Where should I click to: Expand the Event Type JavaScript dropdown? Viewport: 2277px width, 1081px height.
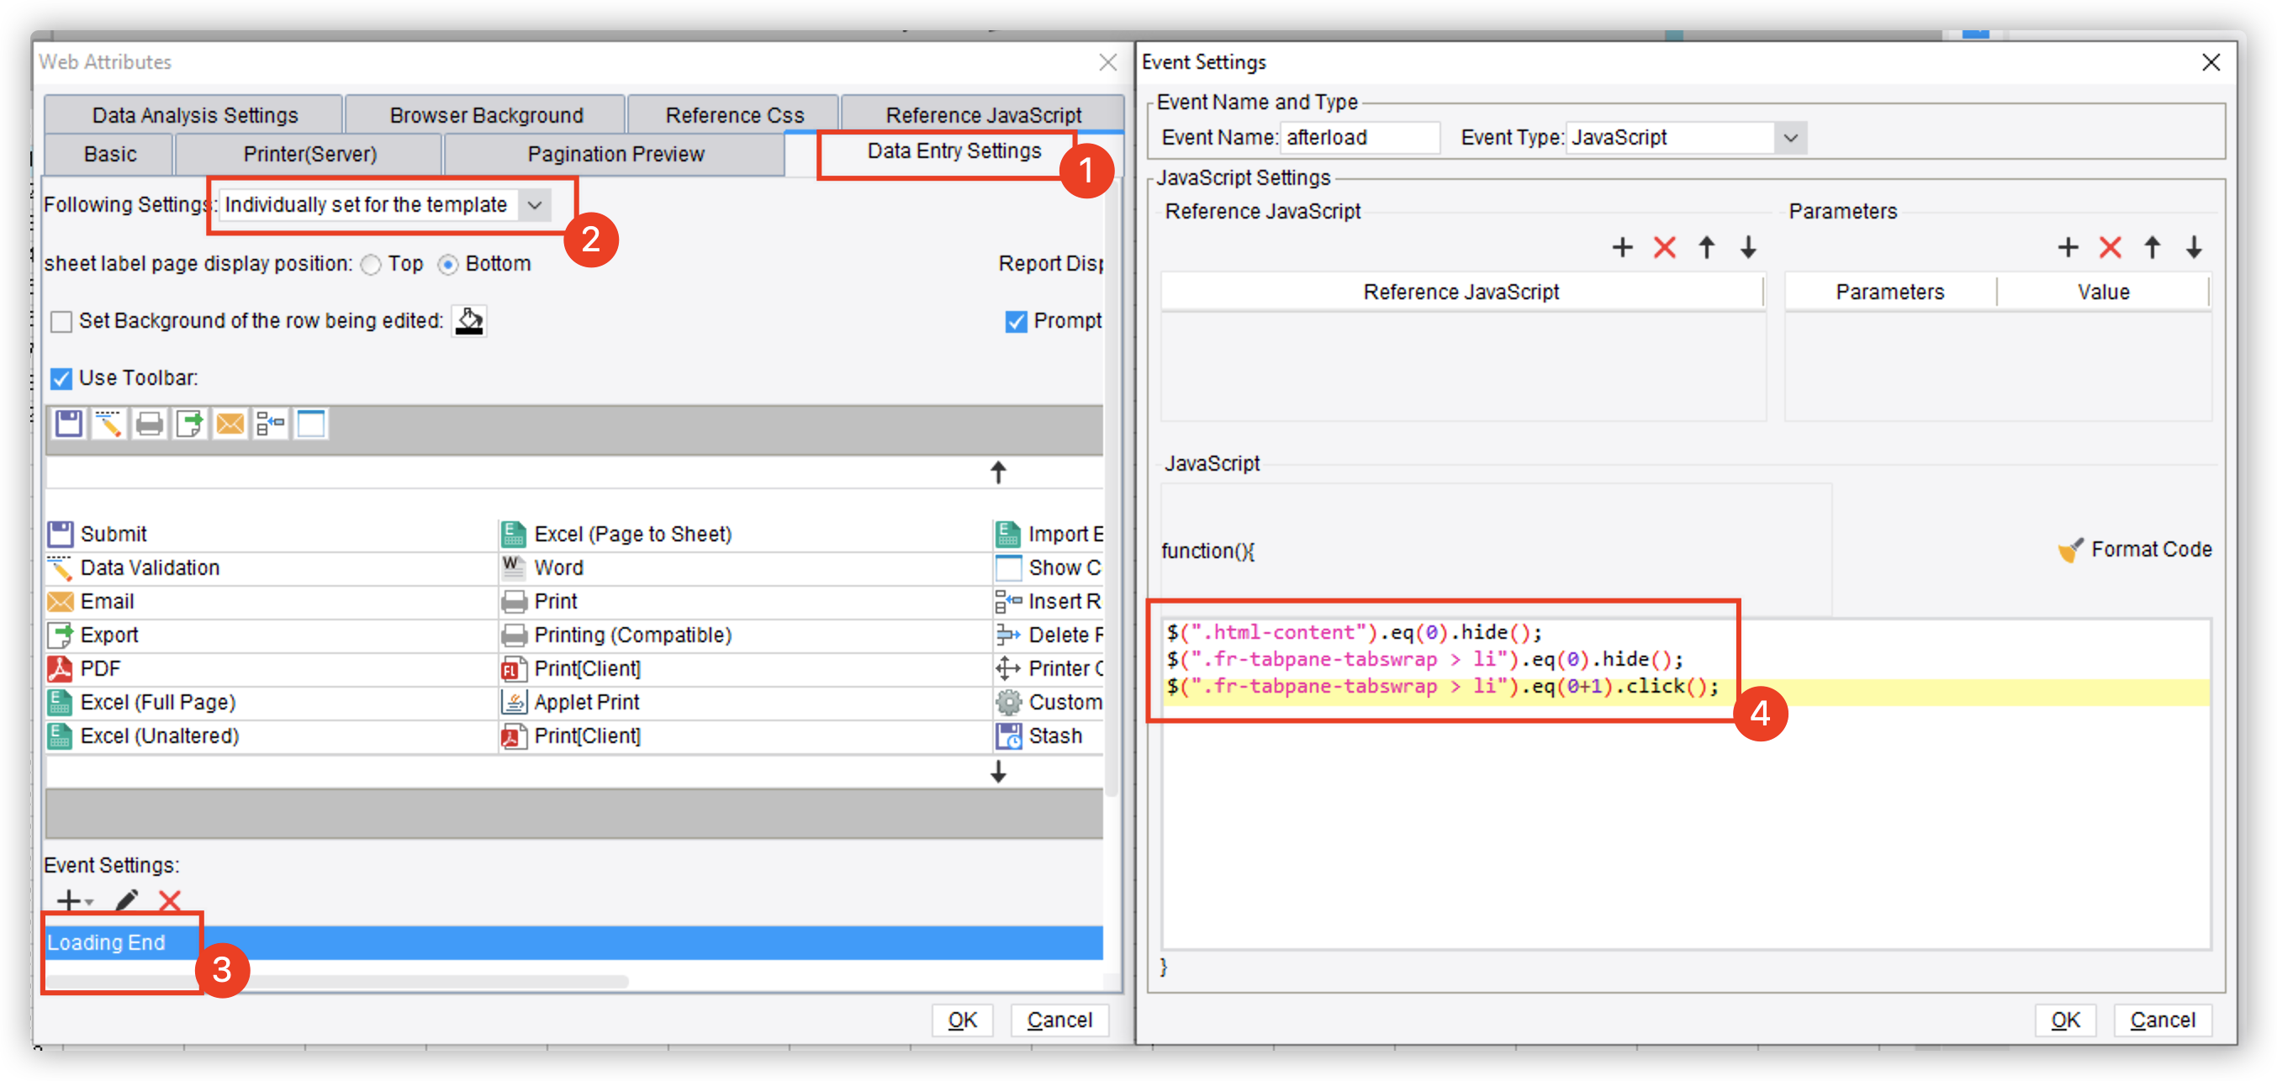click(1790, 138)
